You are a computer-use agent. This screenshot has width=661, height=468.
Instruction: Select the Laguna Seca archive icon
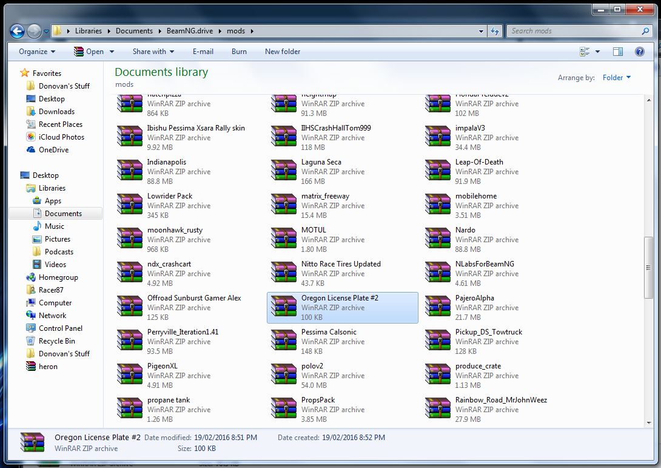(x=284, y=169)
